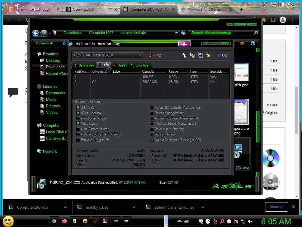Expand Computer1907.iso download options chevron

pyautogui.click(x=65, y=207)
